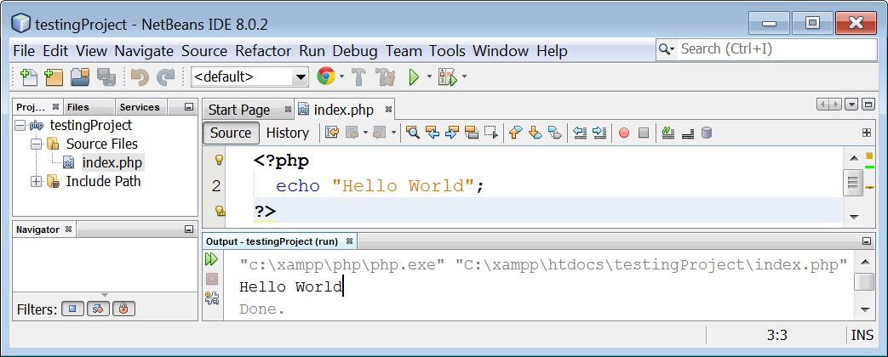Click the History view button
888x357 pixels.
(288, 133)
